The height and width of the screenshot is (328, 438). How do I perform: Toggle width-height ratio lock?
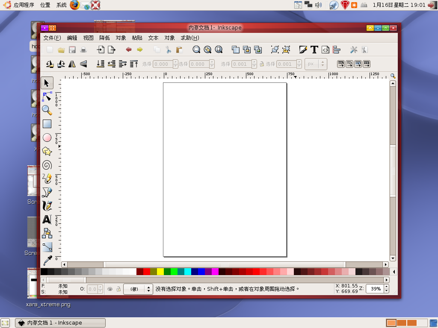[x=262, y=64]
